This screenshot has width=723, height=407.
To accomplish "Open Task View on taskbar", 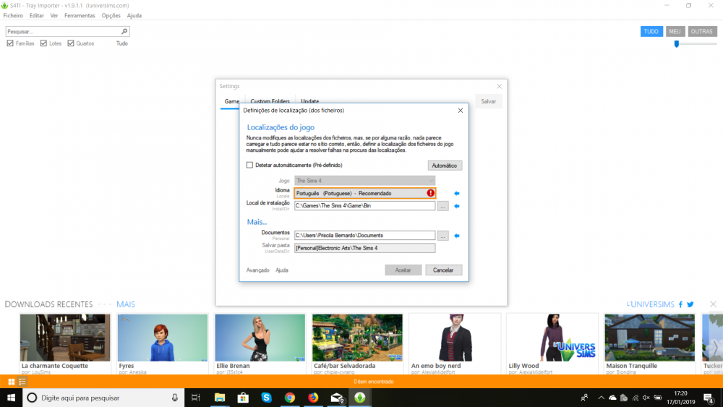I will [x=195, y=398].
